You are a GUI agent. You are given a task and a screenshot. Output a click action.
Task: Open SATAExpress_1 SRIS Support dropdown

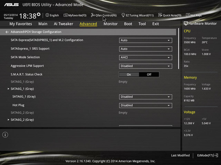[145, 49]
